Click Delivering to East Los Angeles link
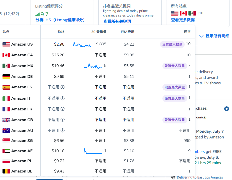 (200, 177)
